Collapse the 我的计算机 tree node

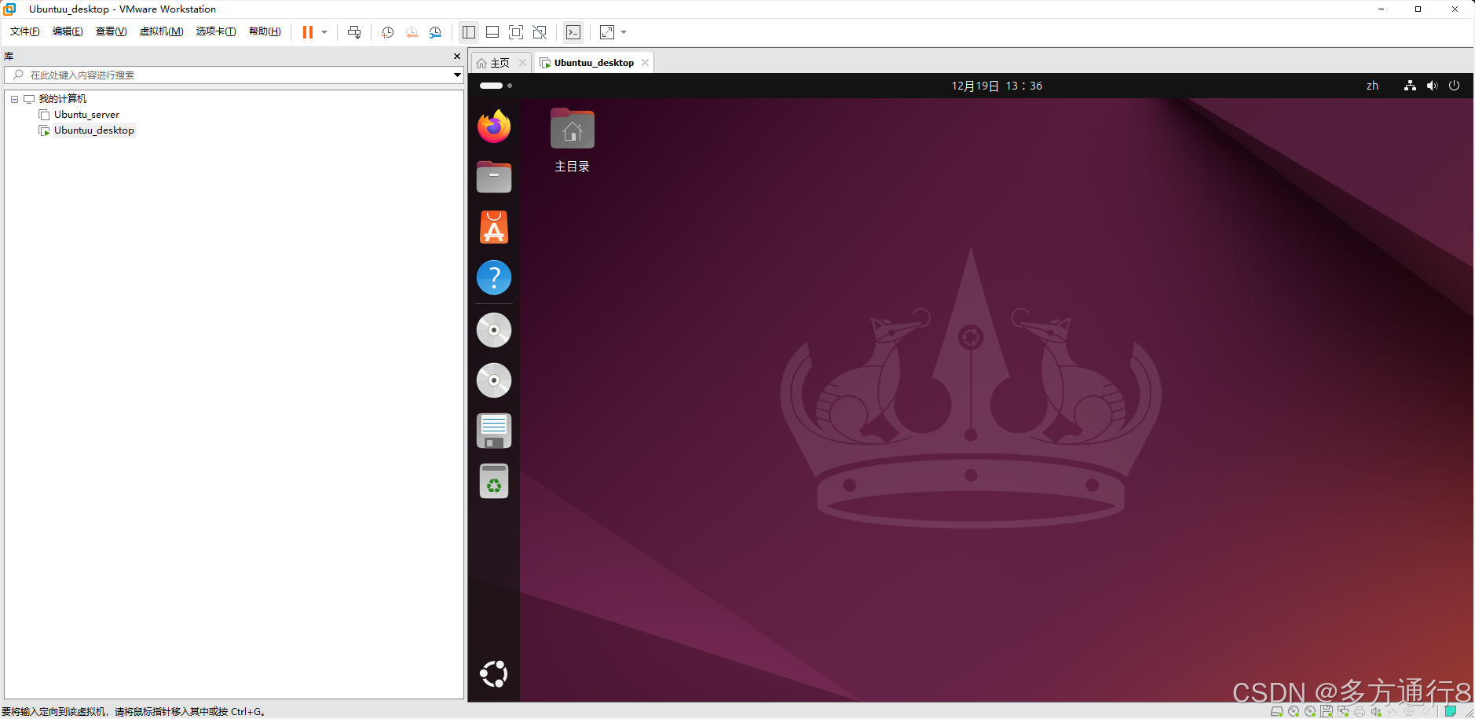(13, 98)
